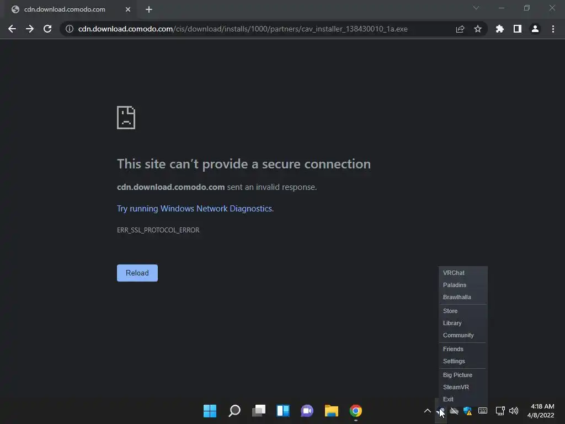565x424 pixels.
Task: Launch SteamVR from Steam tray menu
Action: tap(463, 387)
